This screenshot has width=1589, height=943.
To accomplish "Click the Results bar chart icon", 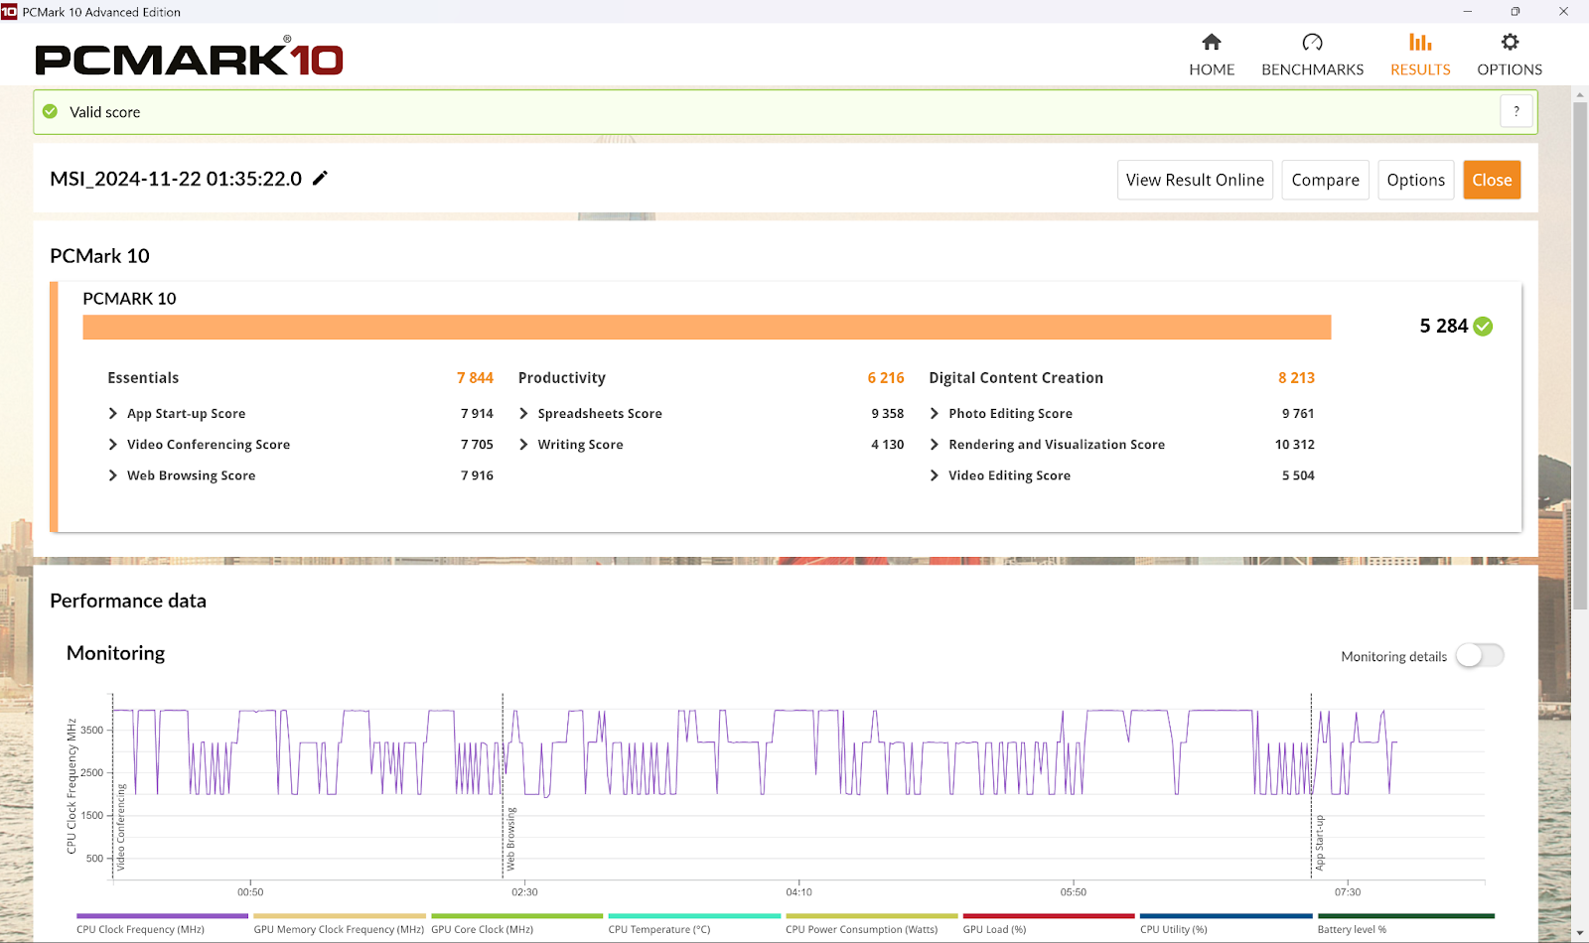I will pos(1420,42).
